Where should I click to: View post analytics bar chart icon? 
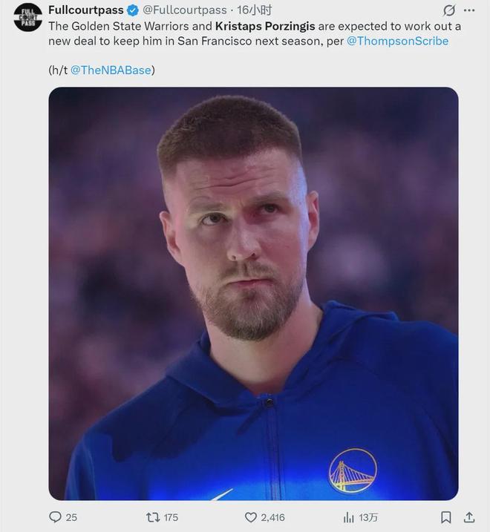point(348,517)
